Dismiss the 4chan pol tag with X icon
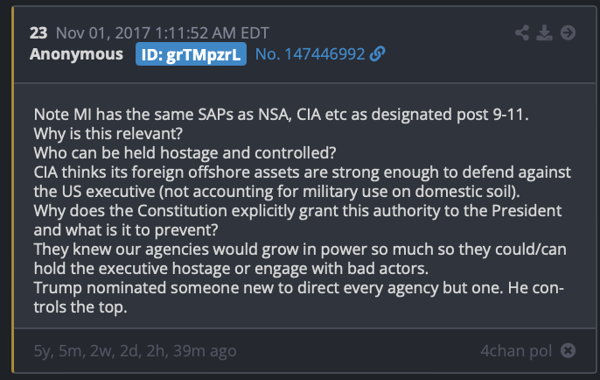600x380 pixels. [568, 350]
